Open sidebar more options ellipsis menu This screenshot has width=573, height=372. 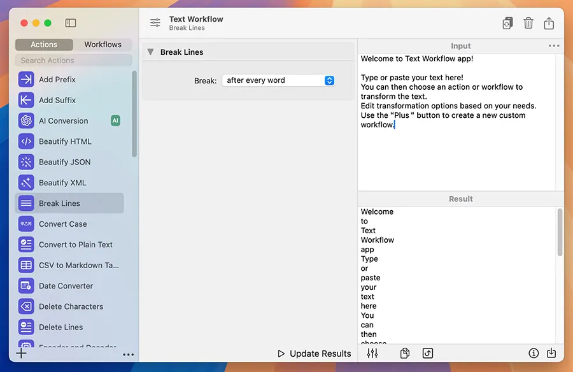128,355
